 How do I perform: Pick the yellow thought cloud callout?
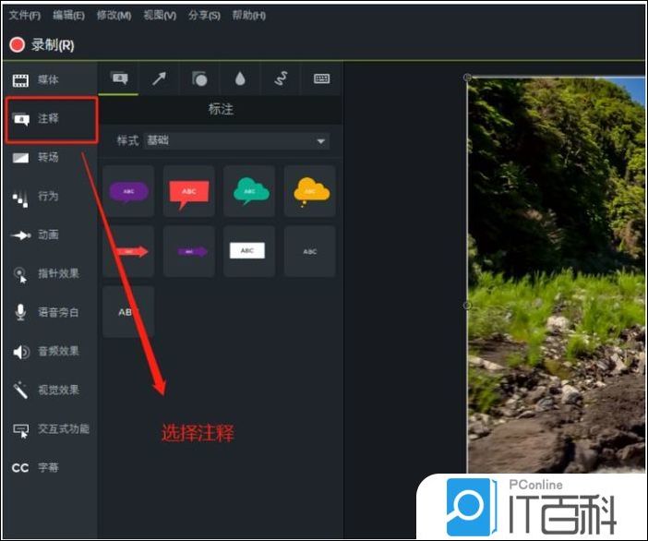pos(309,191)
